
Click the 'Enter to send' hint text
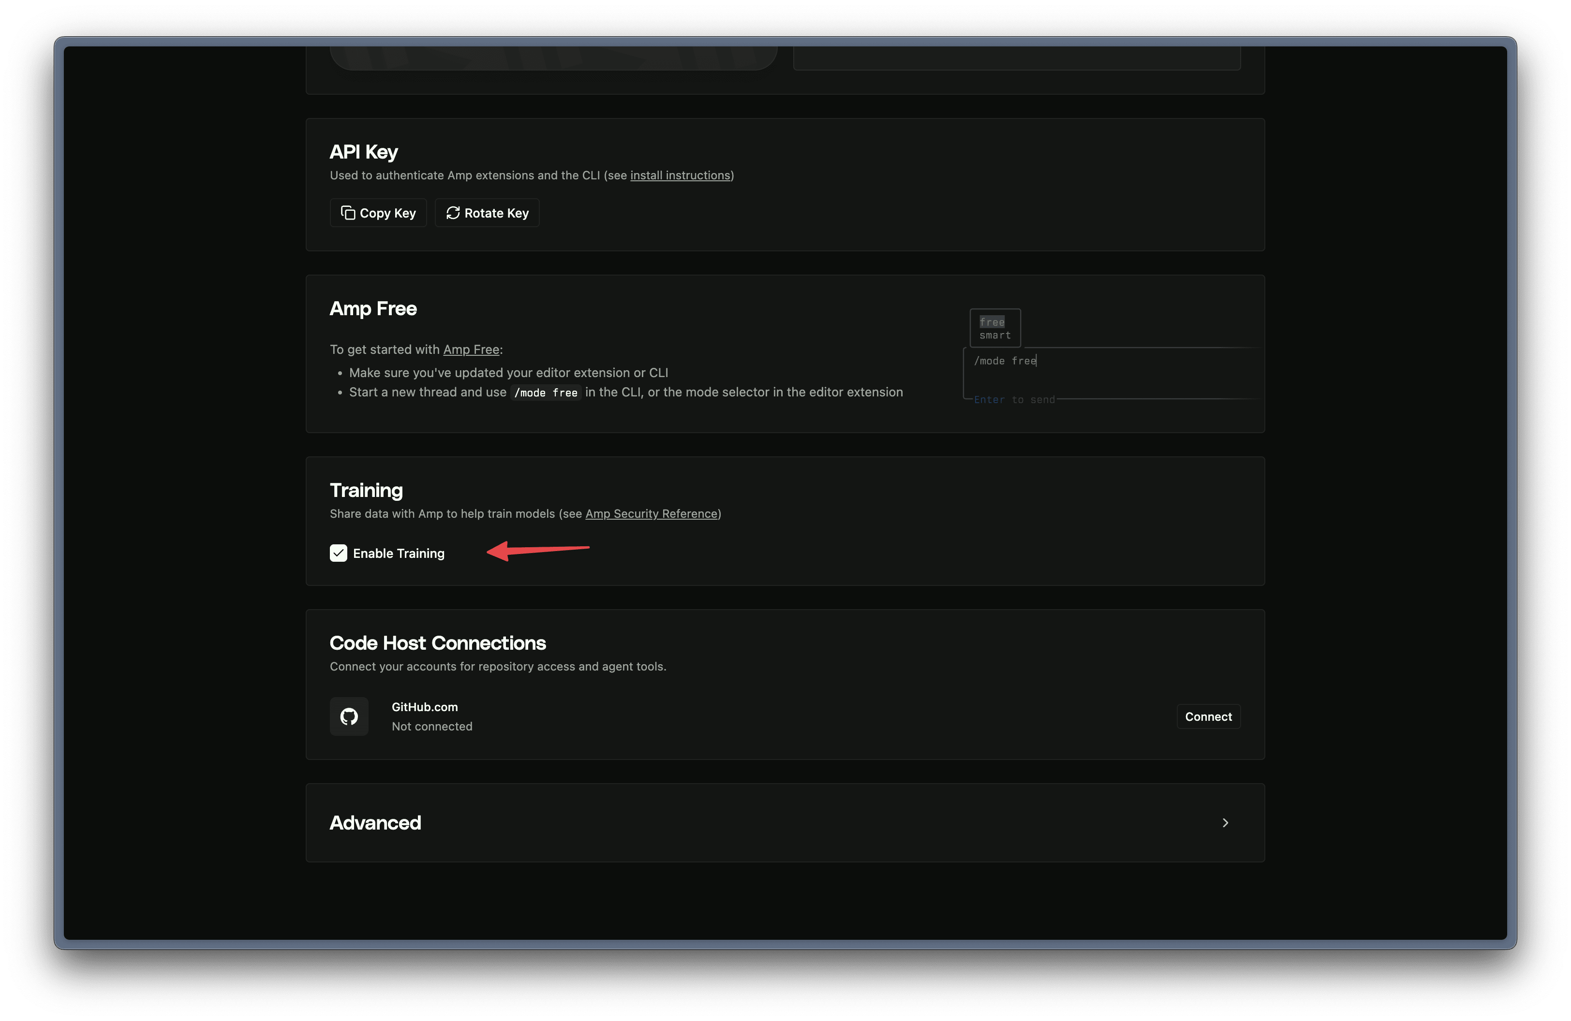1014,400
